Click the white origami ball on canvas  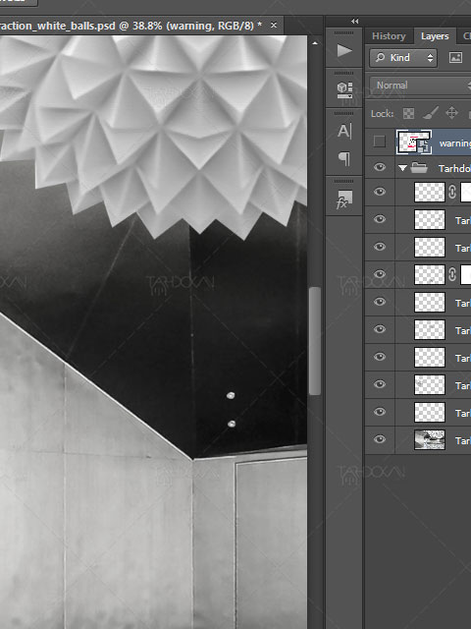click(160, 133)
